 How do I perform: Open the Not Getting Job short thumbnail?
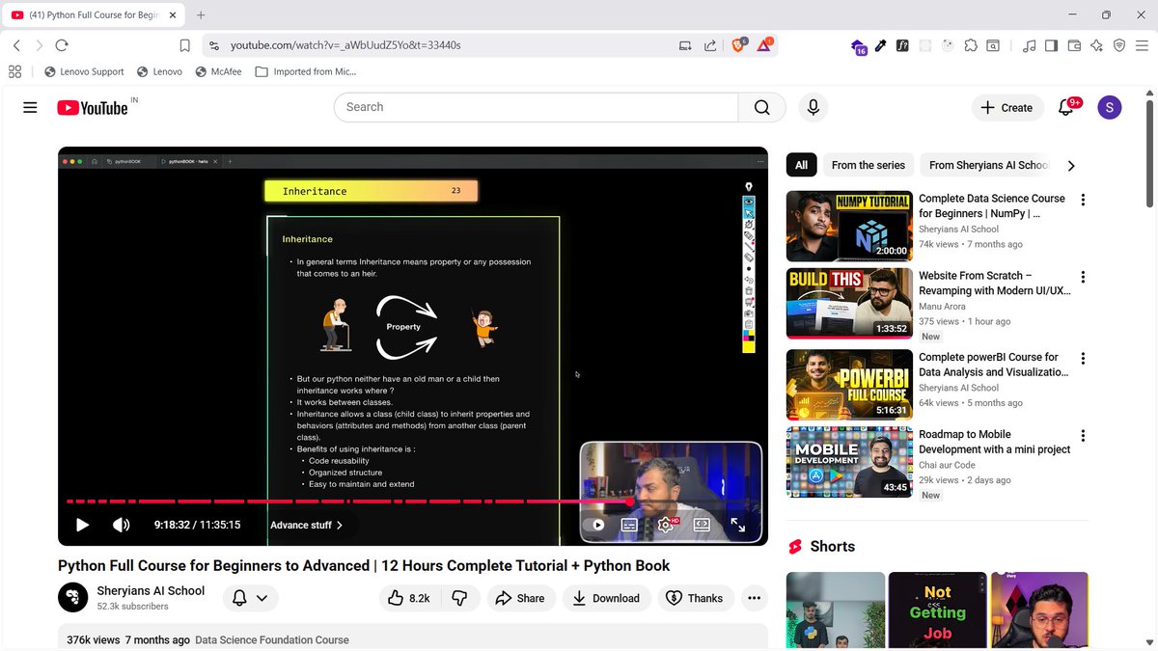click(937, 611)
